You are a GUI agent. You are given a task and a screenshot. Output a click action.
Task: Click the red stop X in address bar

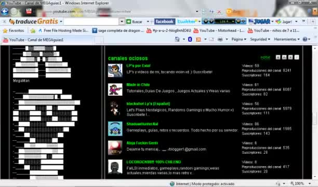coord(219,12)
